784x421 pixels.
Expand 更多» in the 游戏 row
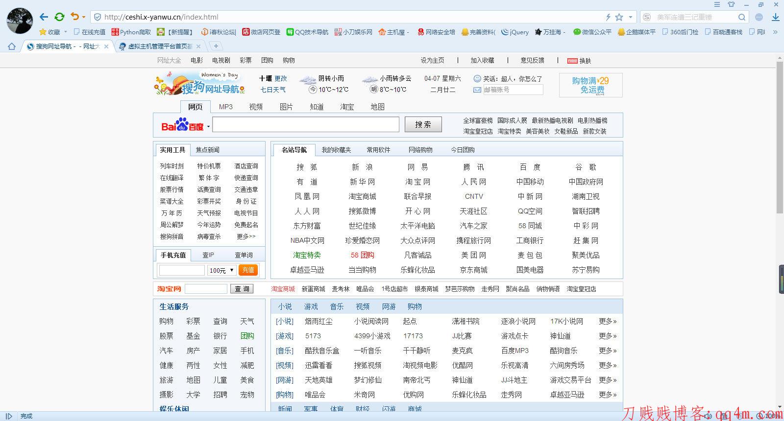tap(608, 336)
